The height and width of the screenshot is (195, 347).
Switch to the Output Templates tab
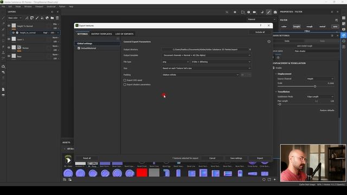coord(101,34)
